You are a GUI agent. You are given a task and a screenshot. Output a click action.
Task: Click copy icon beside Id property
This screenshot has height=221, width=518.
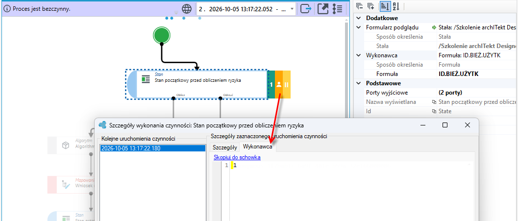pos(434,111)
